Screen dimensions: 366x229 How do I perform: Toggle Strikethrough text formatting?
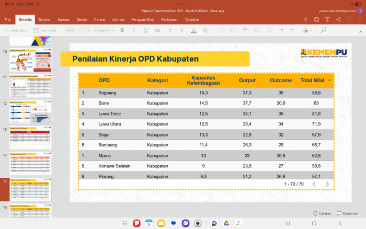click(157, 30)
